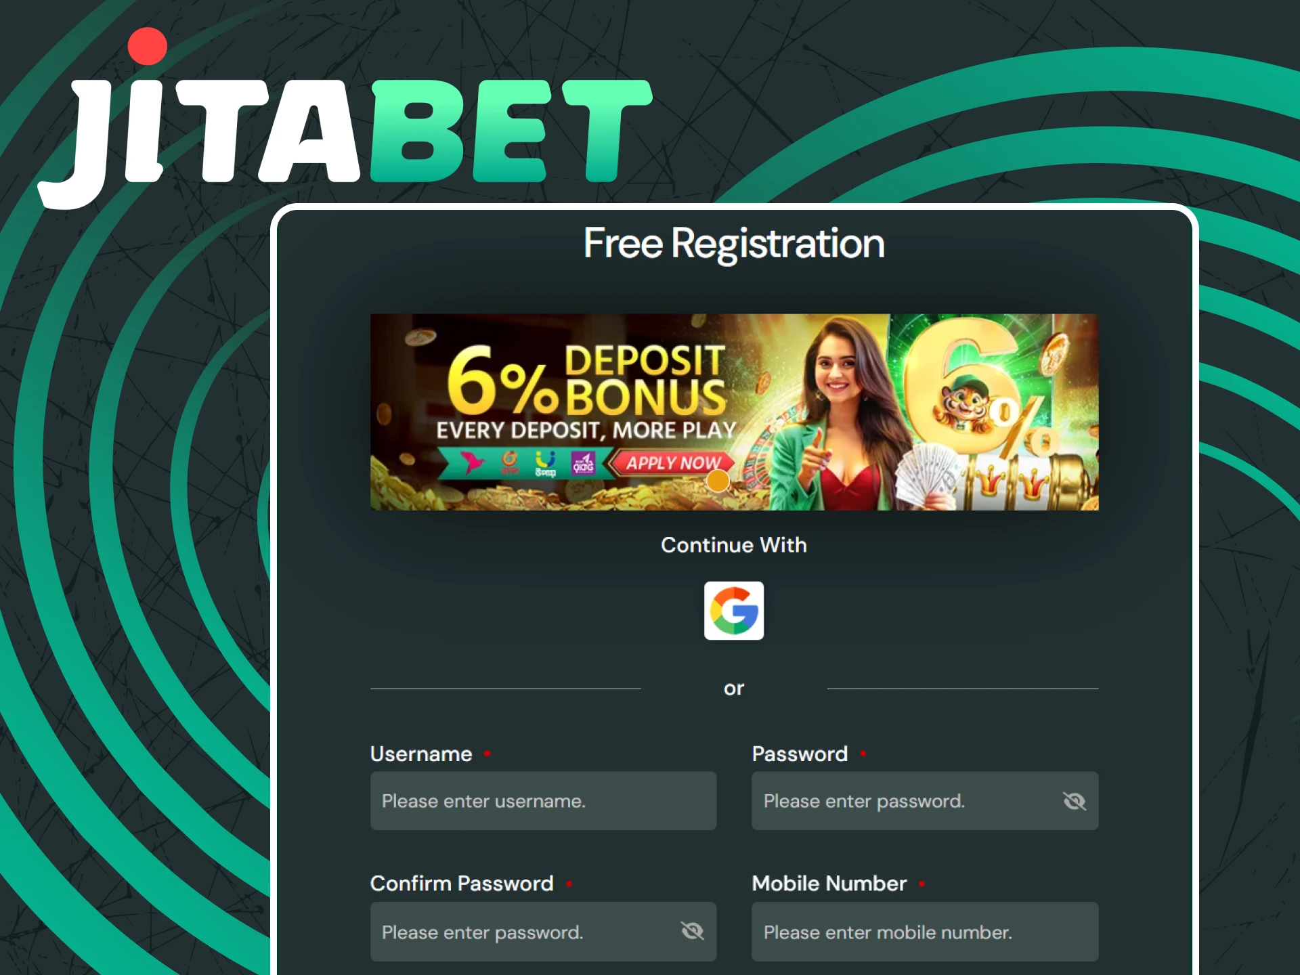Click the Google sign-in icon
This screenshot has height=975, width=1300.
[x=734, y=610]
